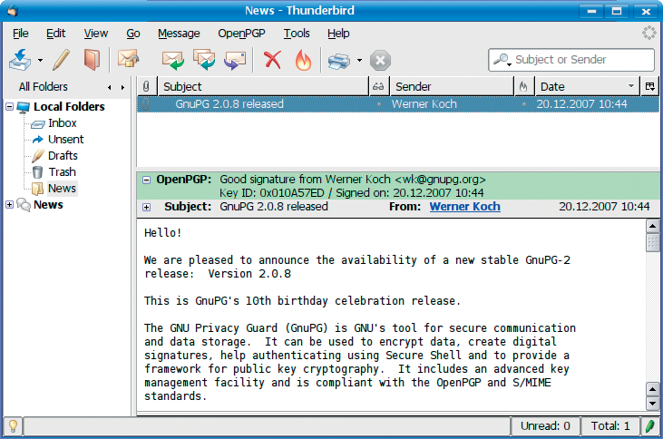Select the Unsent folder
The image size is (663, 439).
point(66,139)
